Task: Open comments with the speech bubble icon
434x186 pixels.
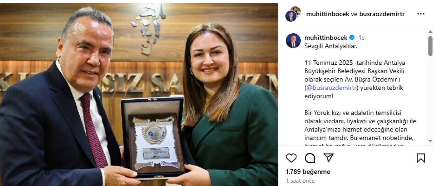Action: click(x=310, y=158)
